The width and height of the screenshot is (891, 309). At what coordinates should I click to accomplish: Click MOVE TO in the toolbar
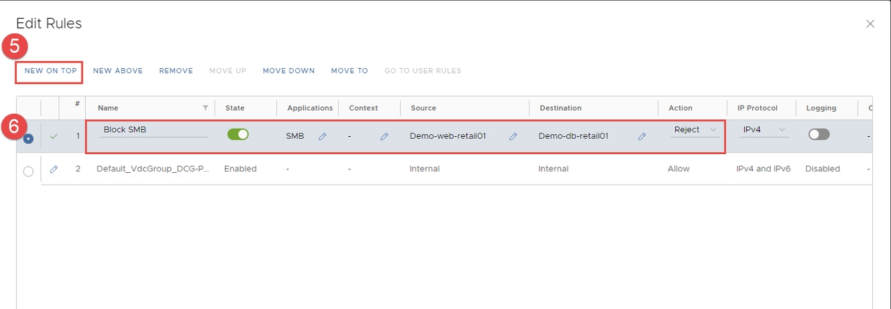[349, 71]
